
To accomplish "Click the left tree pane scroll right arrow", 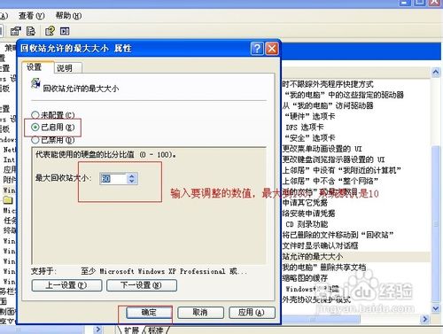I will tap(98, 330).
